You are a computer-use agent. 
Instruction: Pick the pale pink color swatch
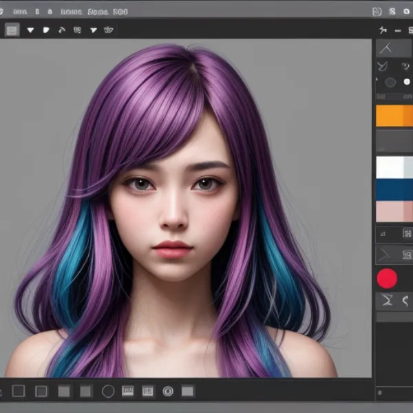coord(390,211)
